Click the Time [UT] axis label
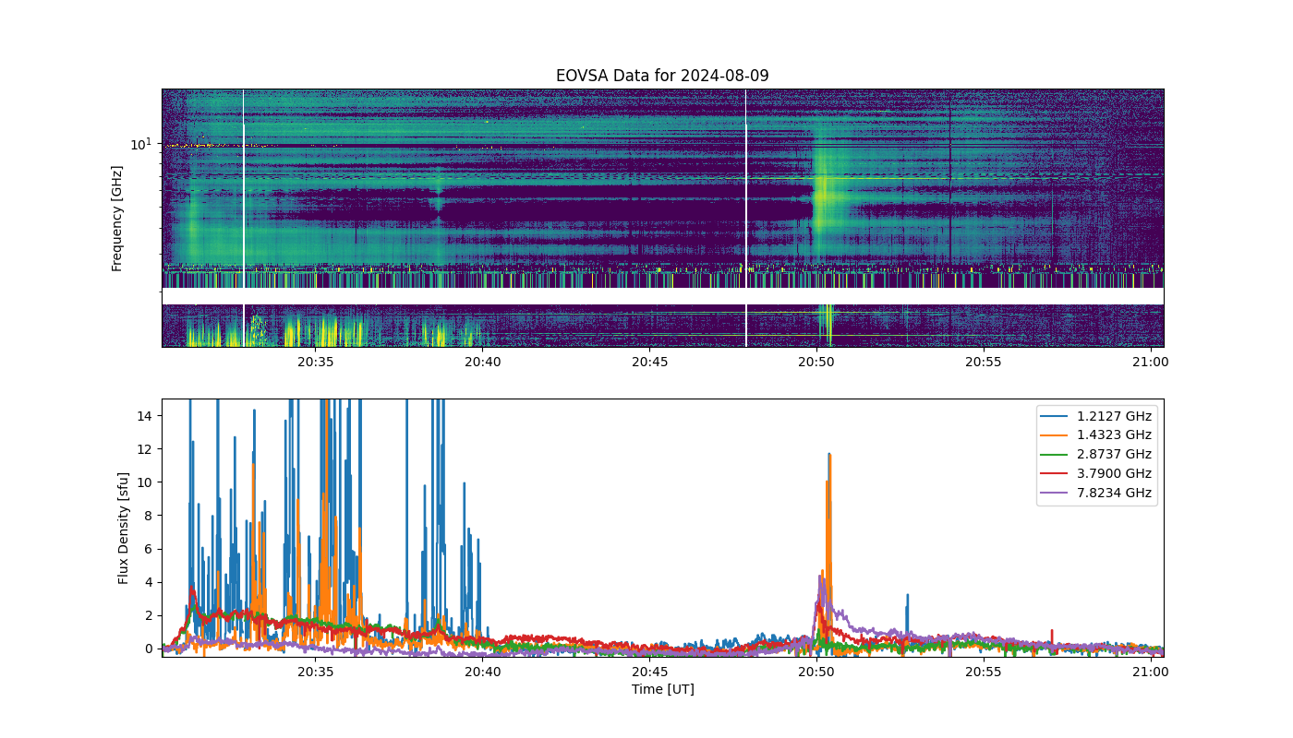This screenshot has height=738, width=1293. pyautogui.click(x=662, y=689)
